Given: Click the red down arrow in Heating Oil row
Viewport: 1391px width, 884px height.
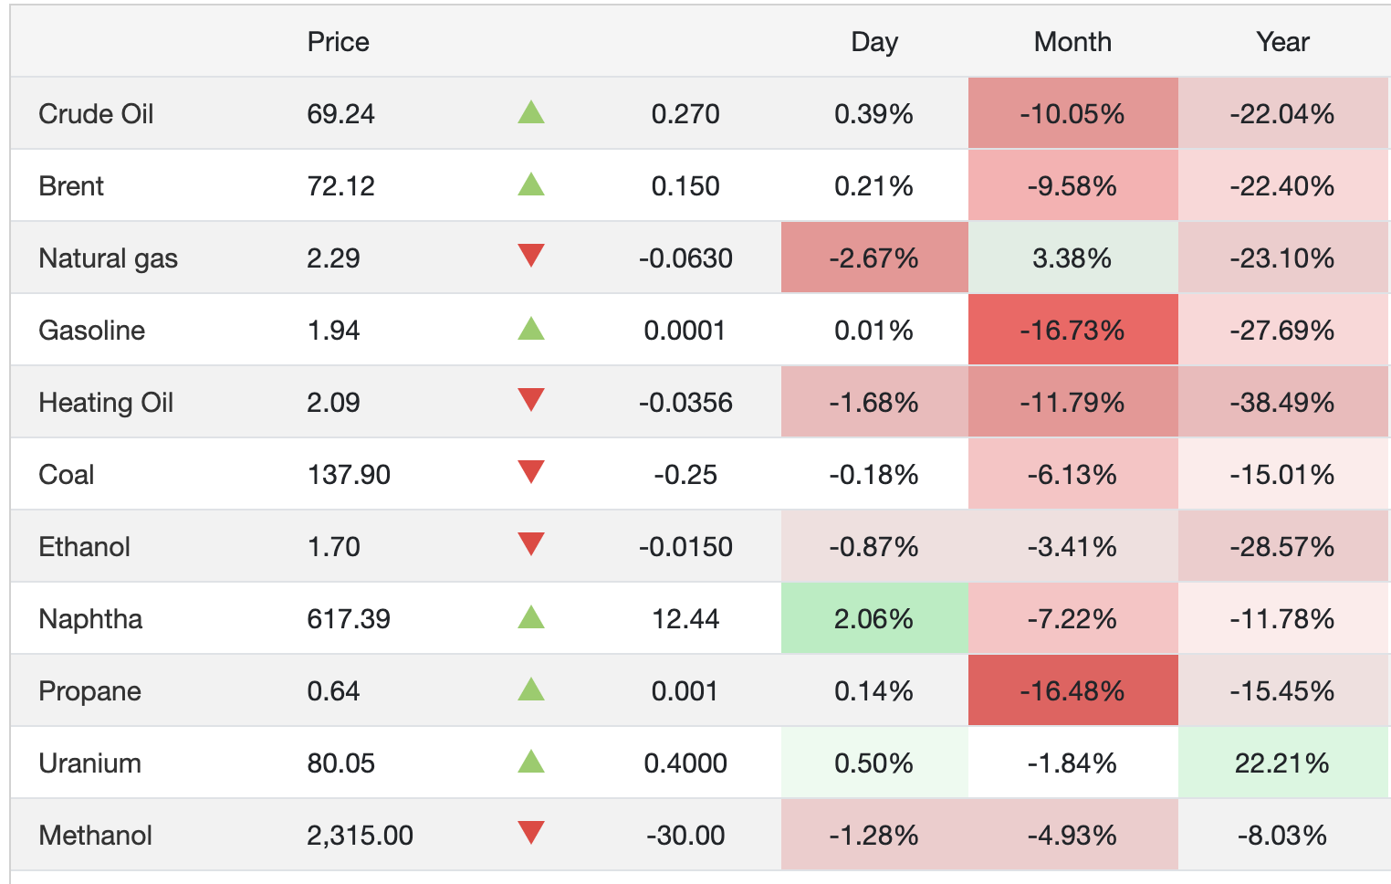Looking at the screenshot, I should point(531,400).
